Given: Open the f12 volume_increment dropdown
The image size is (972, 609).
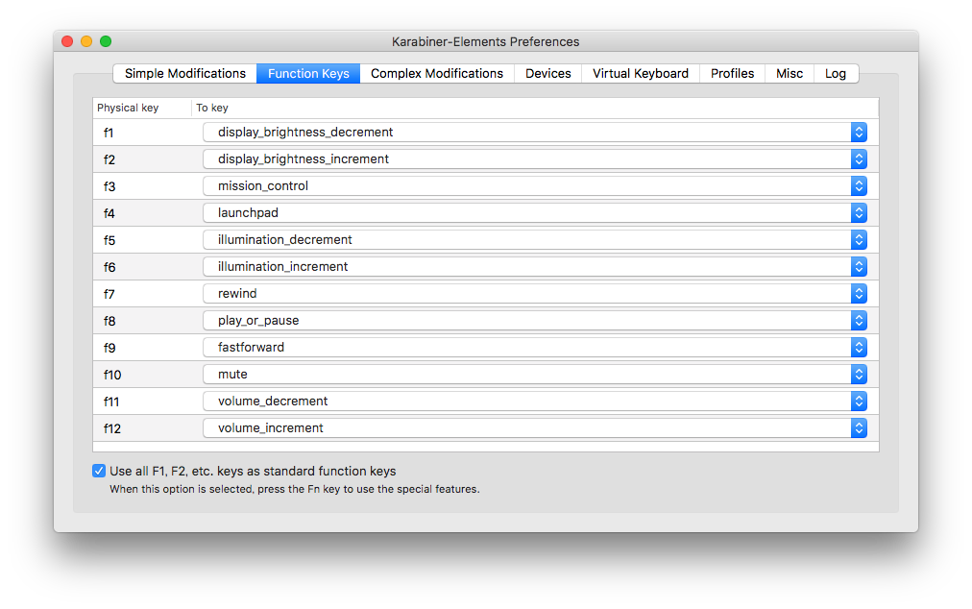Looking at the screenshot, I should [535, 427].
